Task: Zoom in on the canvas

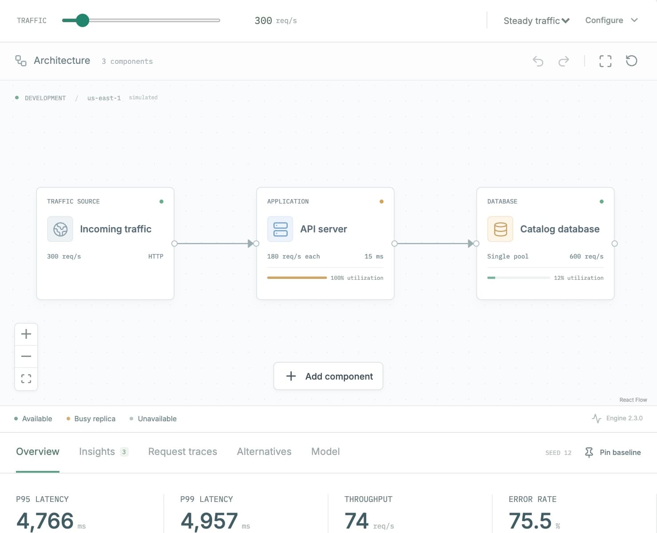Action: [26, 334]
